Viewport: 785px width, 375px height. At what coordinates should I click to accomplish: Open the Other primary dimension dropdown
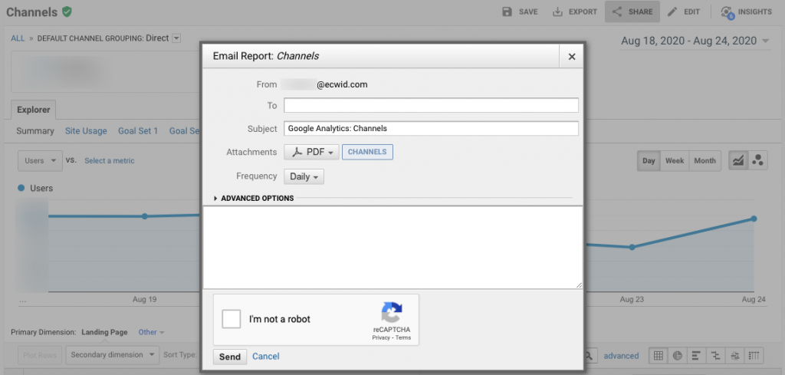click(151, 332)
